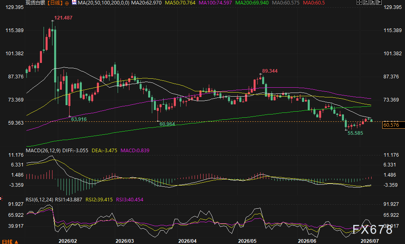Toggle the MA100:74.597 line label
Image resolution: width=405 pixels, height=244 pixels.
click(215, 3)
